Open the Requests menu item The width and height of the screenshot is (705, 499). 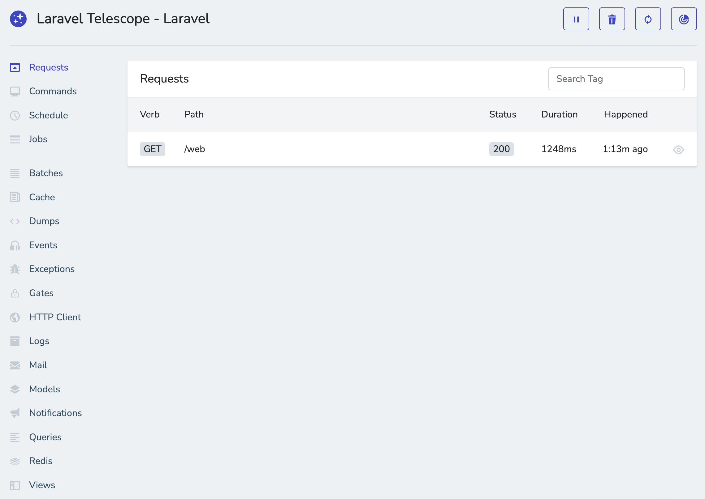(x=49, y=67)
